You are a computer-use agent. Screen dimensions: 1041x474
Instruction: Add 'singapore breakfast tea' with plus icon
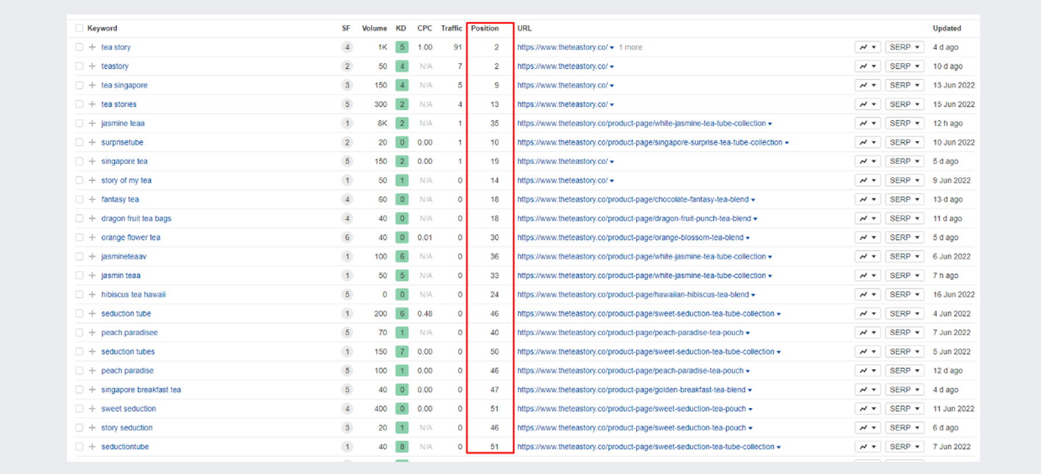[x=92, y=390]
